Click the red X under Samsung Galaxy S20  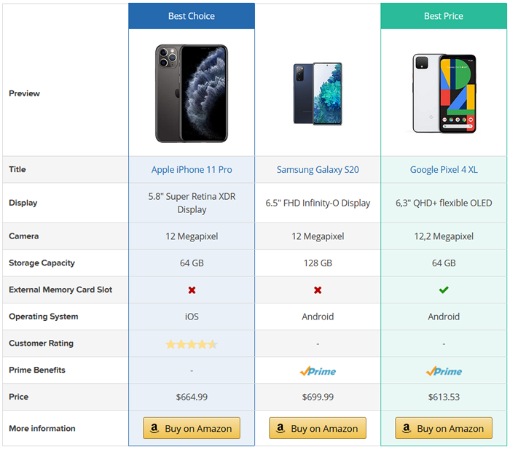[318, 290]
